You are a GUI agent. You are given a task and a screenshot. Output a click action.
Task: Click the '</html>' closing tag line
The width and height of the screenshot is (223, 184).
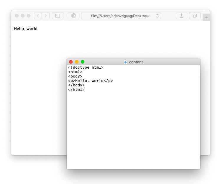tap(76, 90)
